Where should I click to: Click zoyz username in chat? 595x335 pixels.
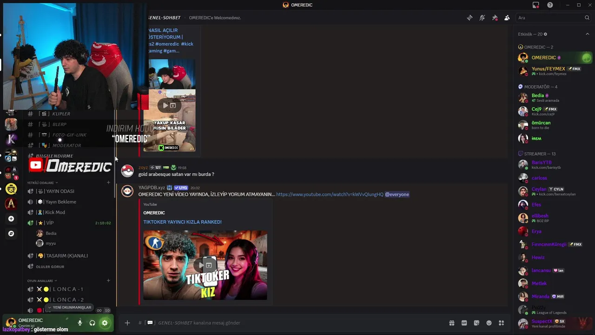(x=143, y=167)
